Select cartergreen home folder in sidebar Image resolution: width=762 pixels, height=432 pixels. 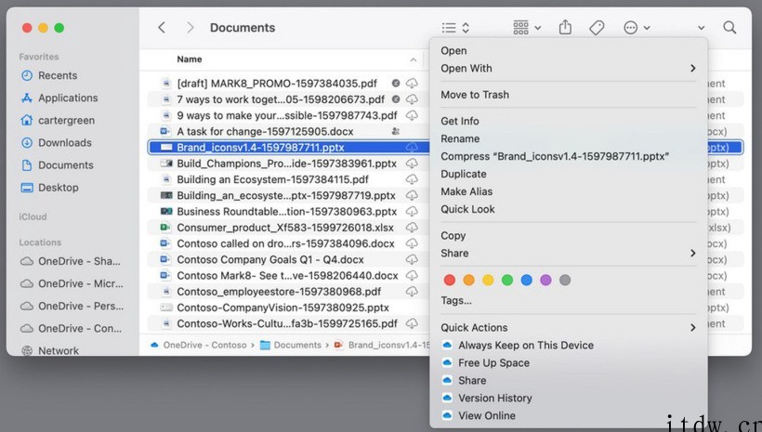tap(58, 120)
